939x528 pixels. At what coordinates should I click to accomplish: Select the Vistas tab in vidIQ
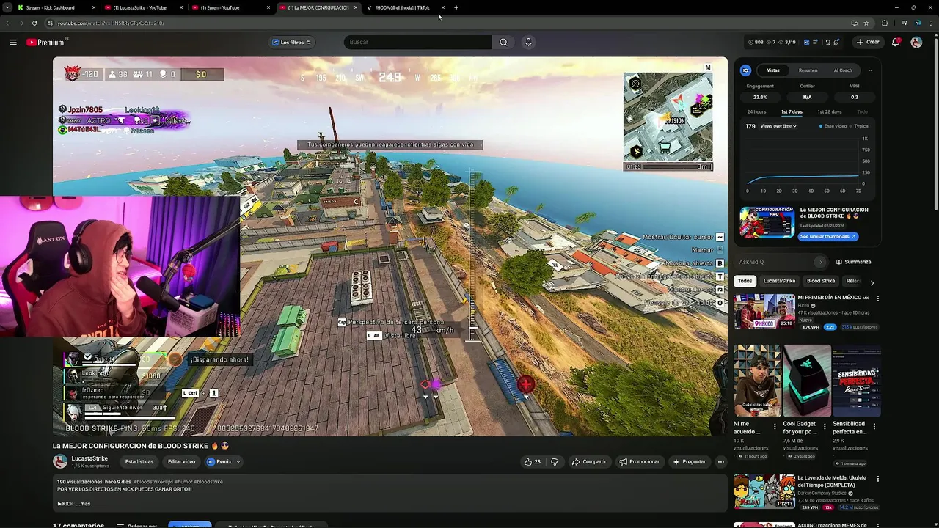click(x=773, y=70)
